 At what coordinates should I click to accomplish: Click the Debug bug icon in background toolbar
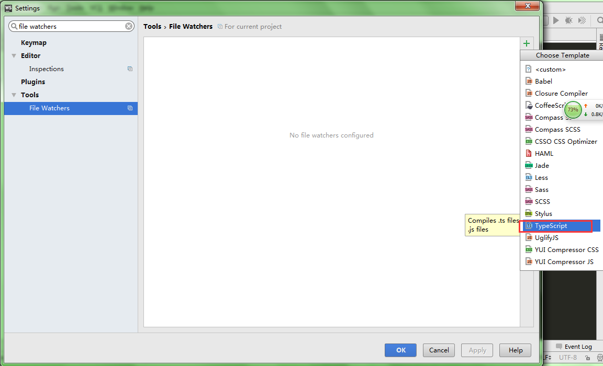[x=569, y=20]
